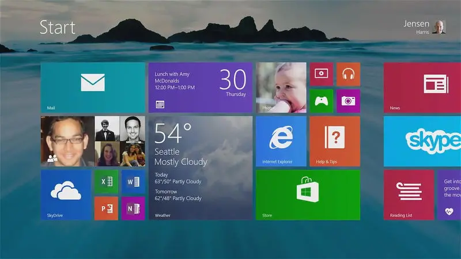Click the 'Lunch with Amy McDonalds' appointment text

coord(172,77)
